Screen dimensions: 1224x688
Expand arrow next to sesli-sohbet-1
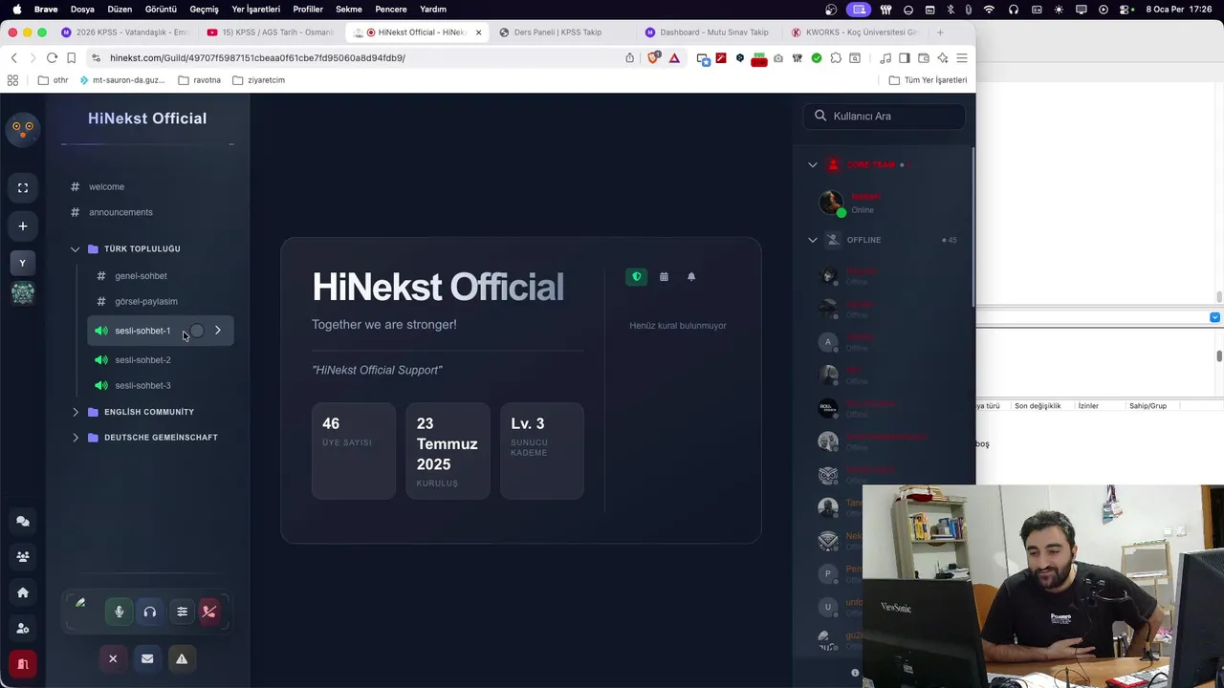tap(218, 331)
